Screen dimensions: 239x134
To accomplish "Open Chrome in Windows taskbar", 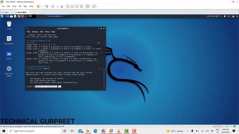I will [x=103, y=131].
